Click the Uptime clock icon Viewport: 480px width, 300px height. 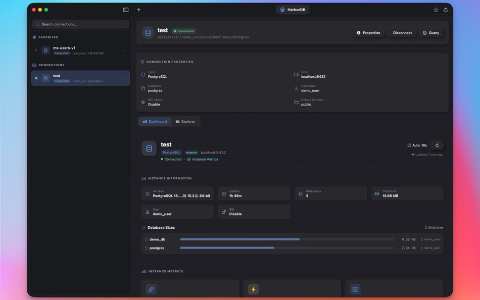224,194
